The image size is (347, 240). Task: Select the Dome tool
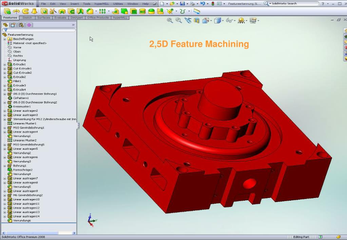coord(151,11)
